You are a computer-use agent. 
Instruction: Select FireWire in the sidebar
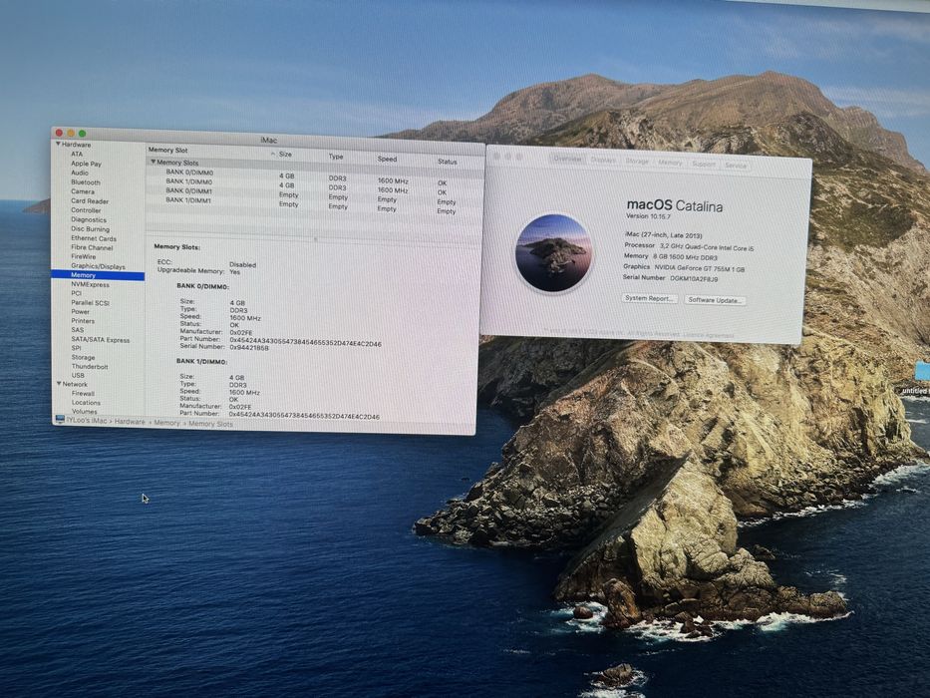(83, 257)
